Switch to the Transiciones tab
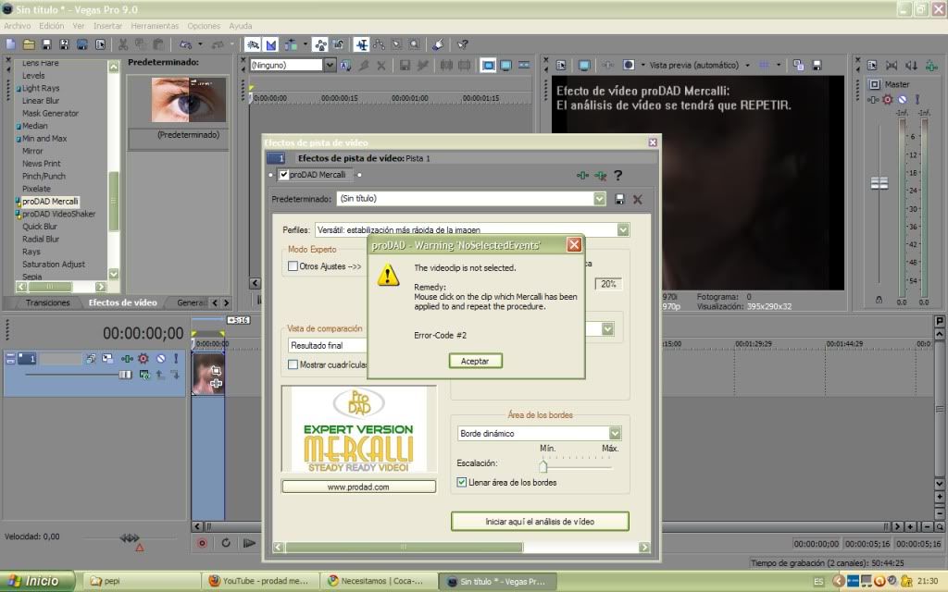Screen dimensions: 948x592 coord(48,303)
